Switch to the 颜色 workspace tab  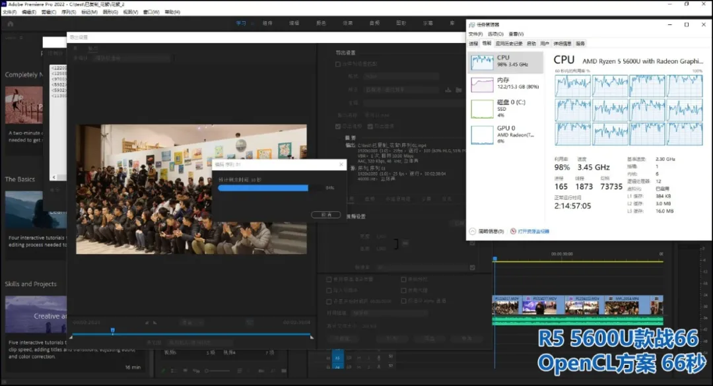(321, 23)
